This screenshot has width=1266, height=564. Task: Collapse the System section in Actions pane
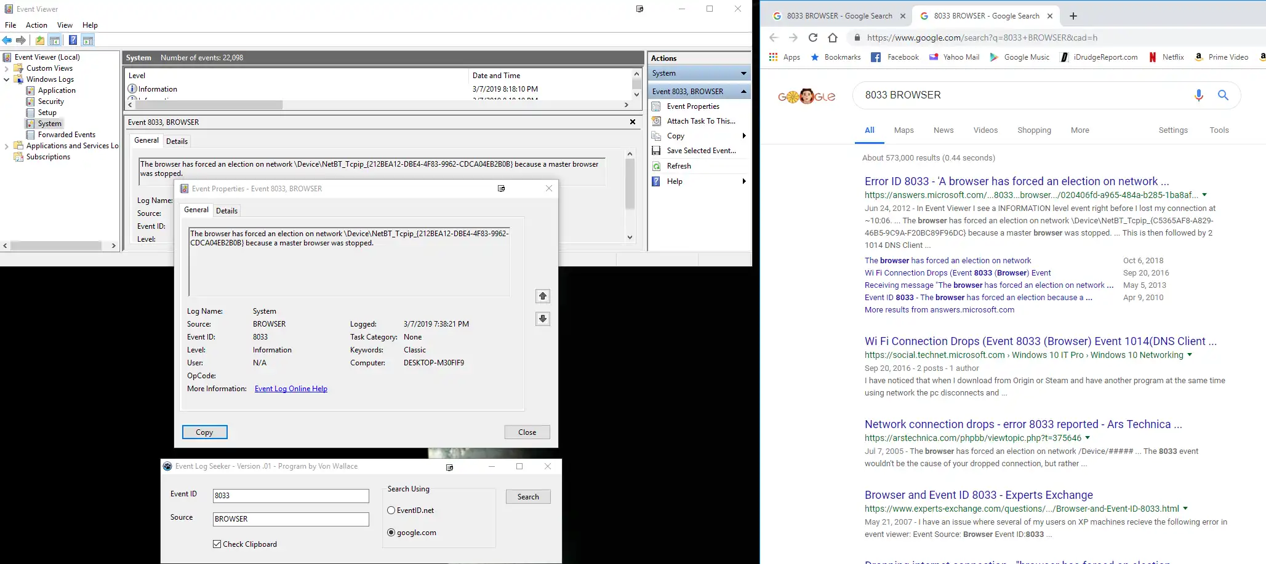(x=743, y=73)
